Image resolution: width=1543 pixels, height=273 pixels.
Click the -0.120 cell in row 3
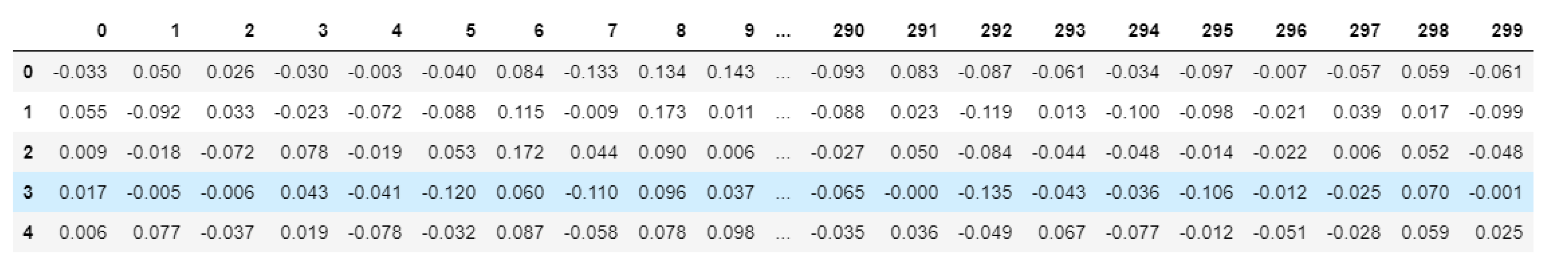tap(448, 192)
